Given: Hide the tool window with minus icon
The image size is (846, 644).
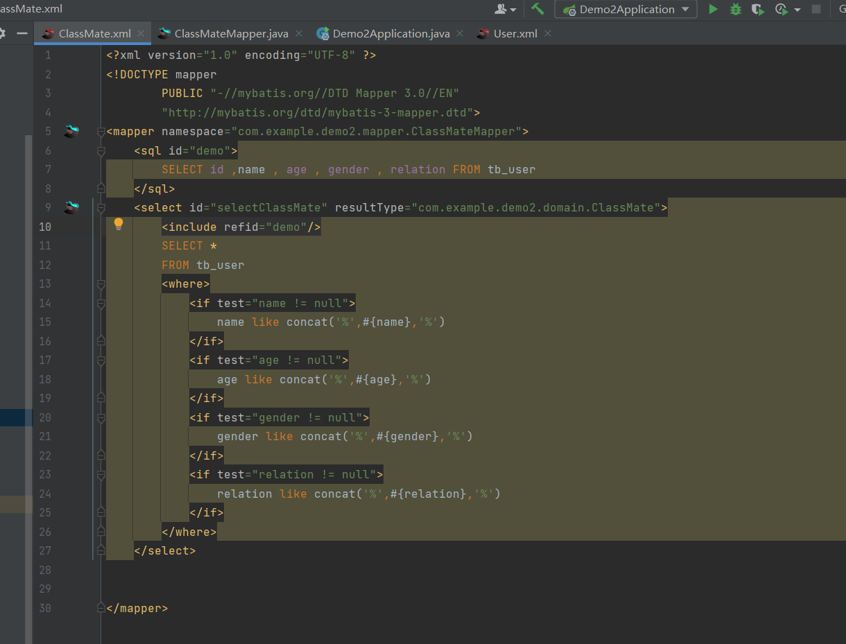Looking at the screenshot, I should point(22,33).
